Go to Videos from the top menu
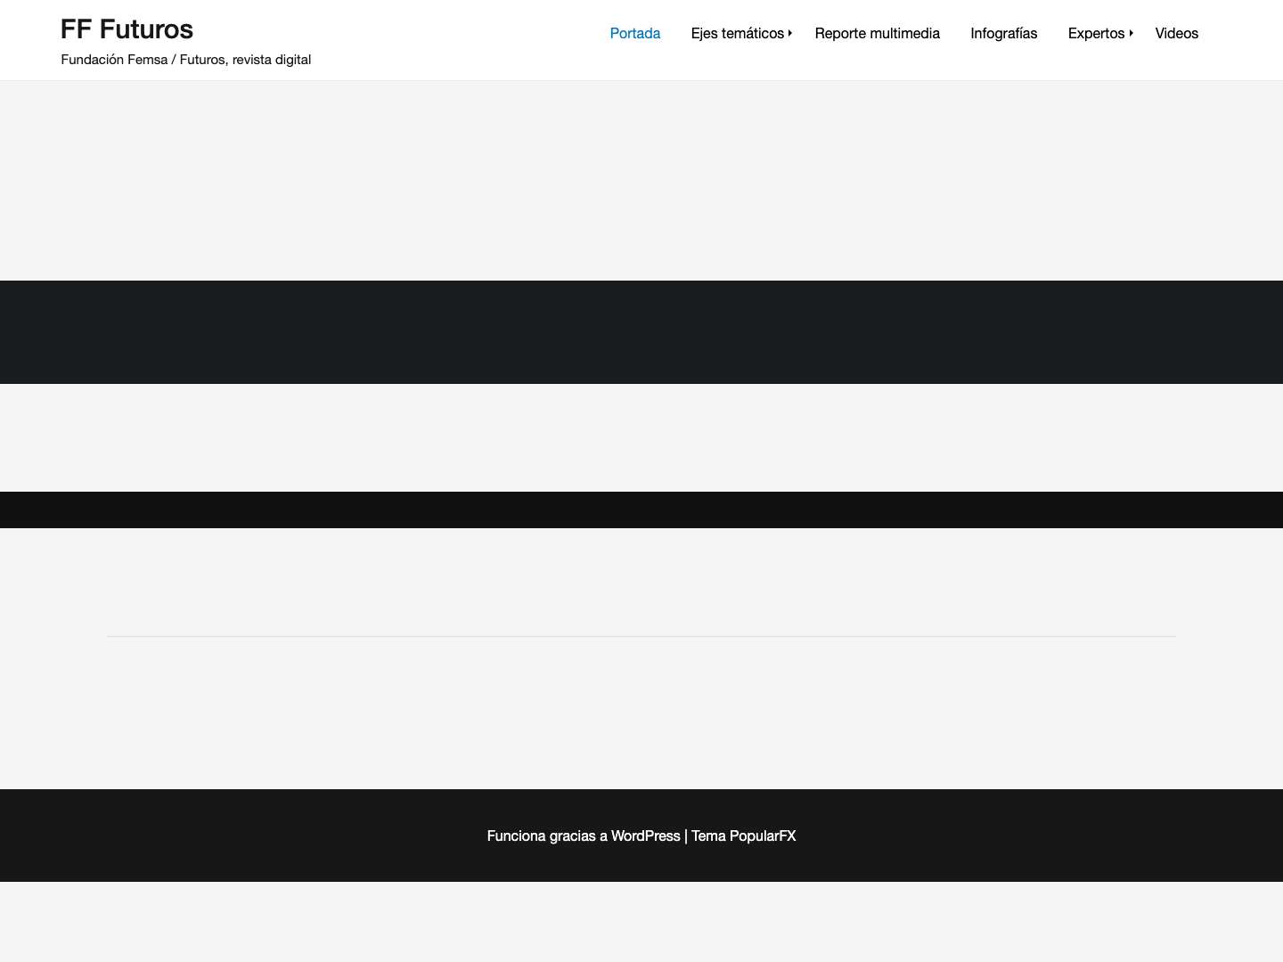The image size is (1283, 962). click(1176, 34)
